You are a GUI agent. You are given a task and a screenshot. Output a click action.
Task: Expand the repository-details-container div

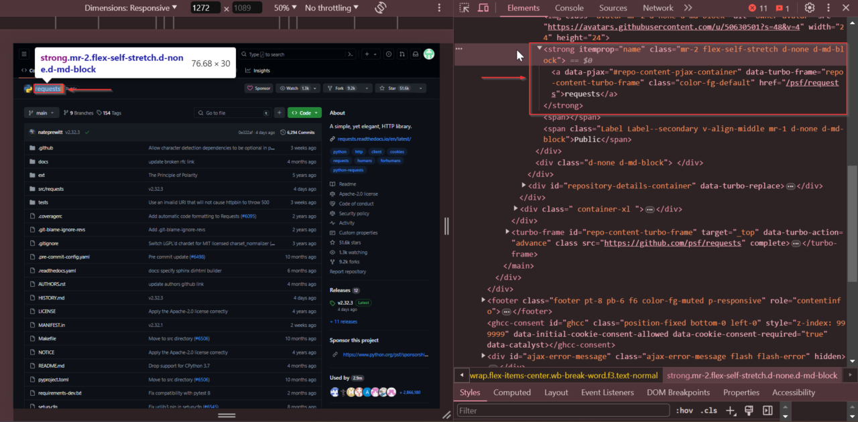coord(524,186)
